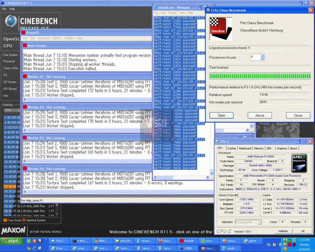Click OK in CPU-Z
This screenshot has width=315, height=252.
coord(303,231)
